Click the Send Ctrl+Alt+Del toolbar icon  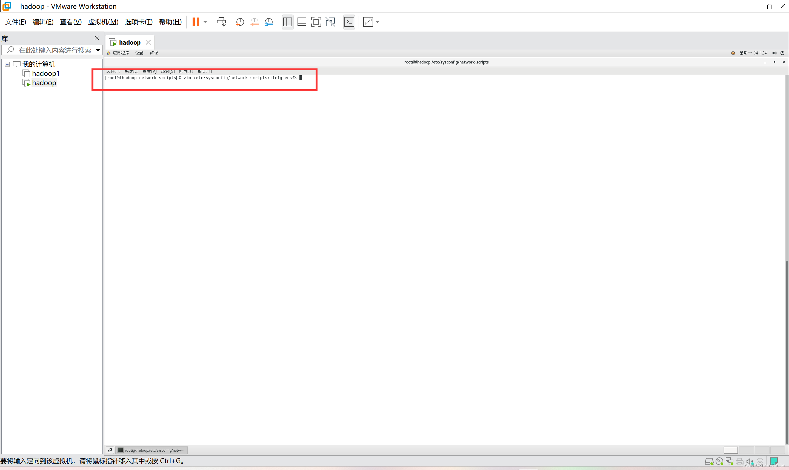click(221, 22)
